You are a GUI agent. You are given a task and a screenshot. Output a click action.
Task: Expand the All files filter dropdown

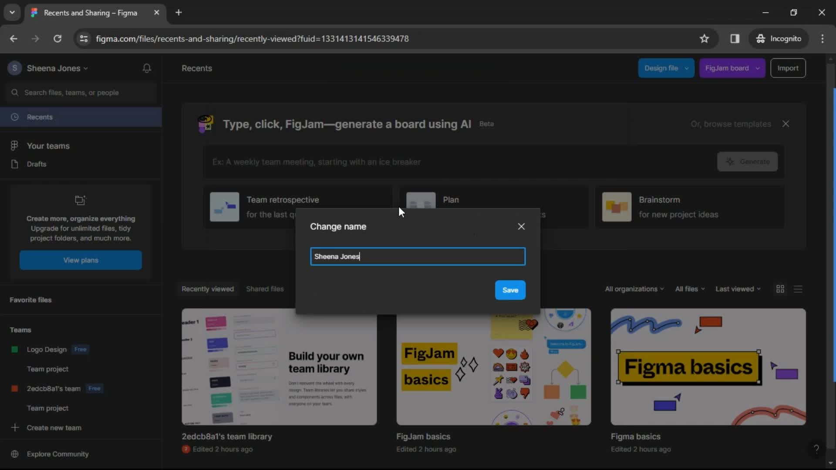point(689,289)
